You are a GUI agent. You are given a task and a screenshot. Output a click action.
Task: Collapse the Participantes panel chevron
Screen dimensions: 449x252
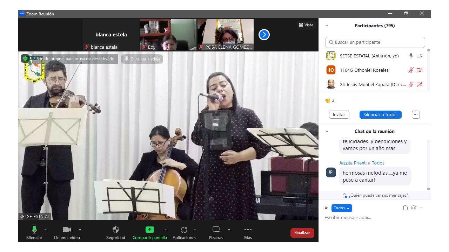[x=327, y=26]
